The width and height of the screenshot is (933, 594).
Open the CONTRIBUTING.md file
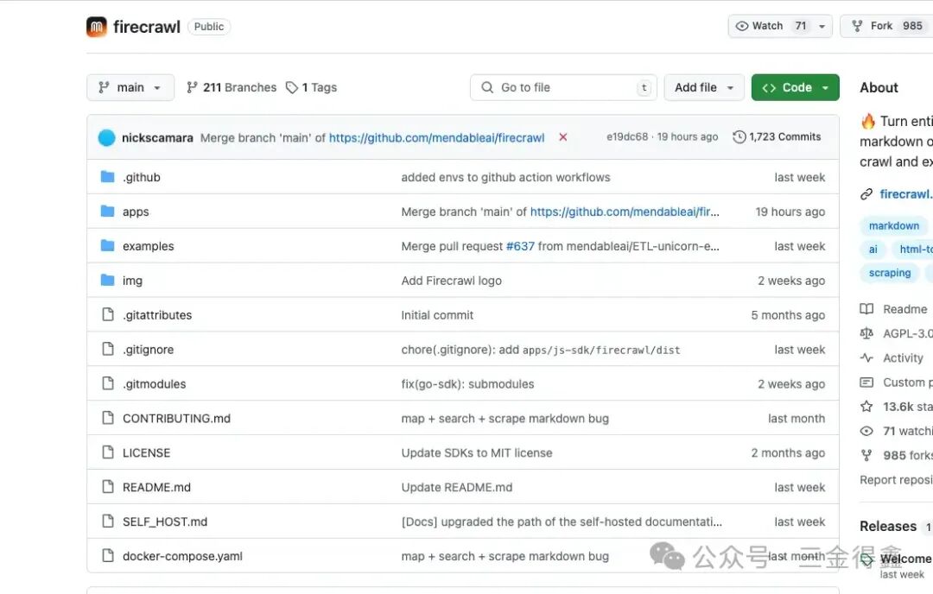point(176,419)
